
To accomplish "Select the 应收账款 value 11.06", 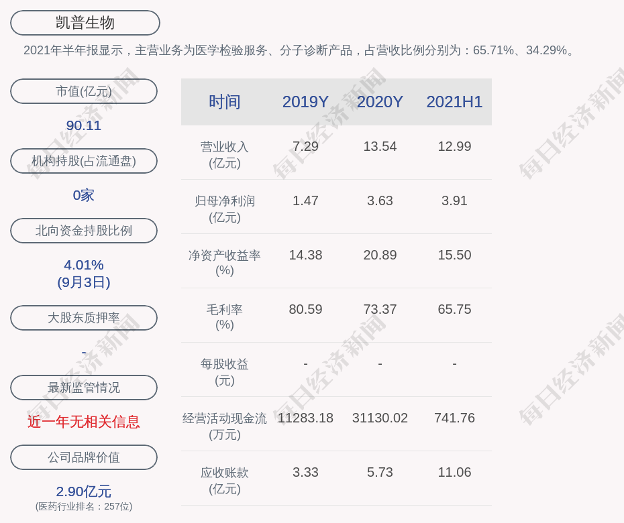I will click(454, 472).
